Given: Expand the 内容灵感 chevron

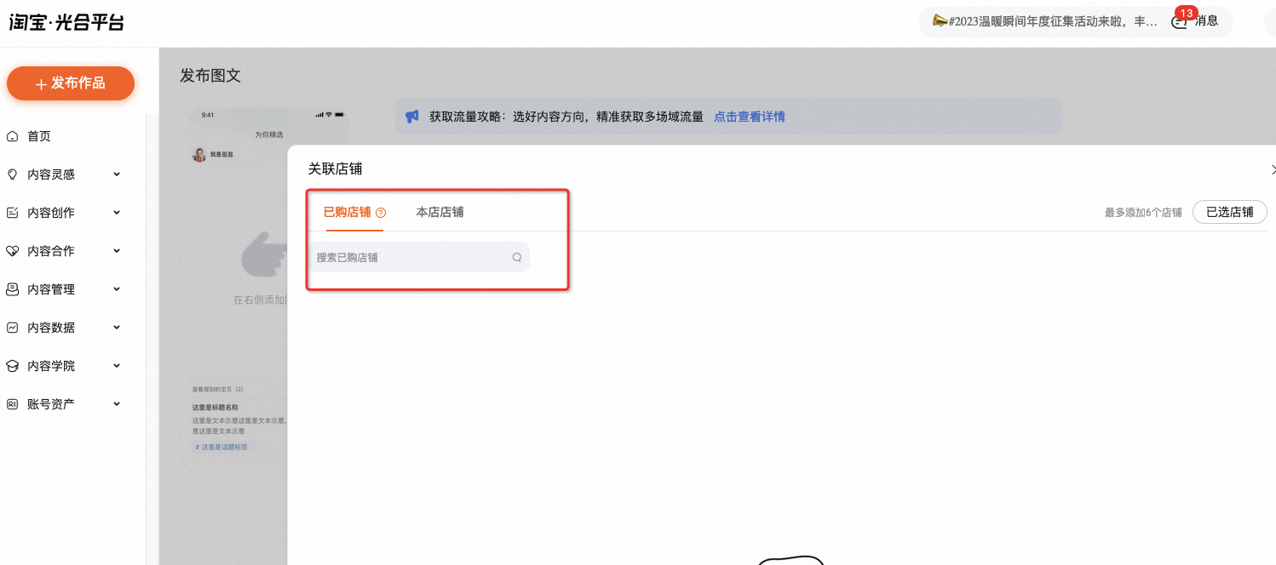Looking at the screenshot, I should 117,174.
